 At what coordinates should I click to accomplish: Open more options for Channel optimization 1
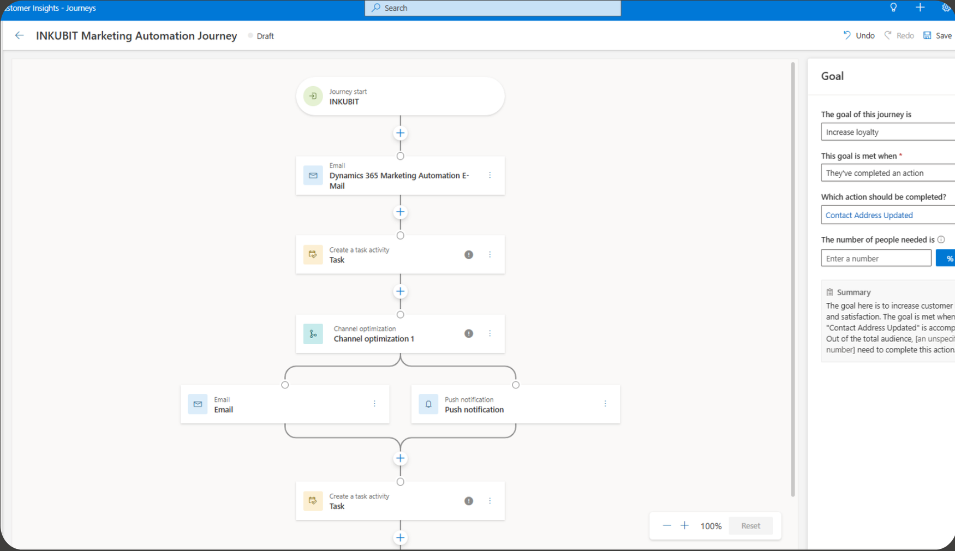click(490, 333)
